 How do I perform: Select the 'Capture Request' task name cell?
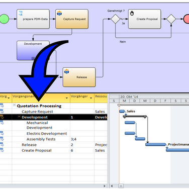pos(41,112)
